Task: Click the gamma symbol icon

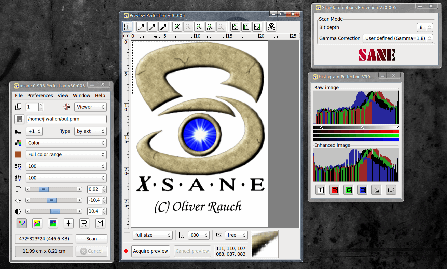Action: point(18,189)
